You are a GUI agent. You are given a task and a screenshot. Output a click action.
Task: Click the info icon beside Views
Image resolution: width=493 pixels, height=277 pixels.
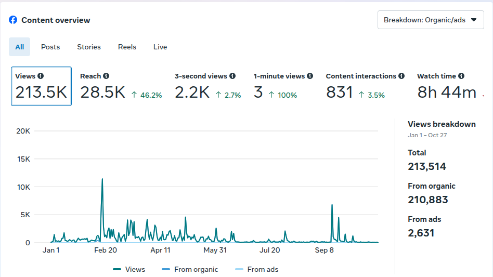[41, 76]
